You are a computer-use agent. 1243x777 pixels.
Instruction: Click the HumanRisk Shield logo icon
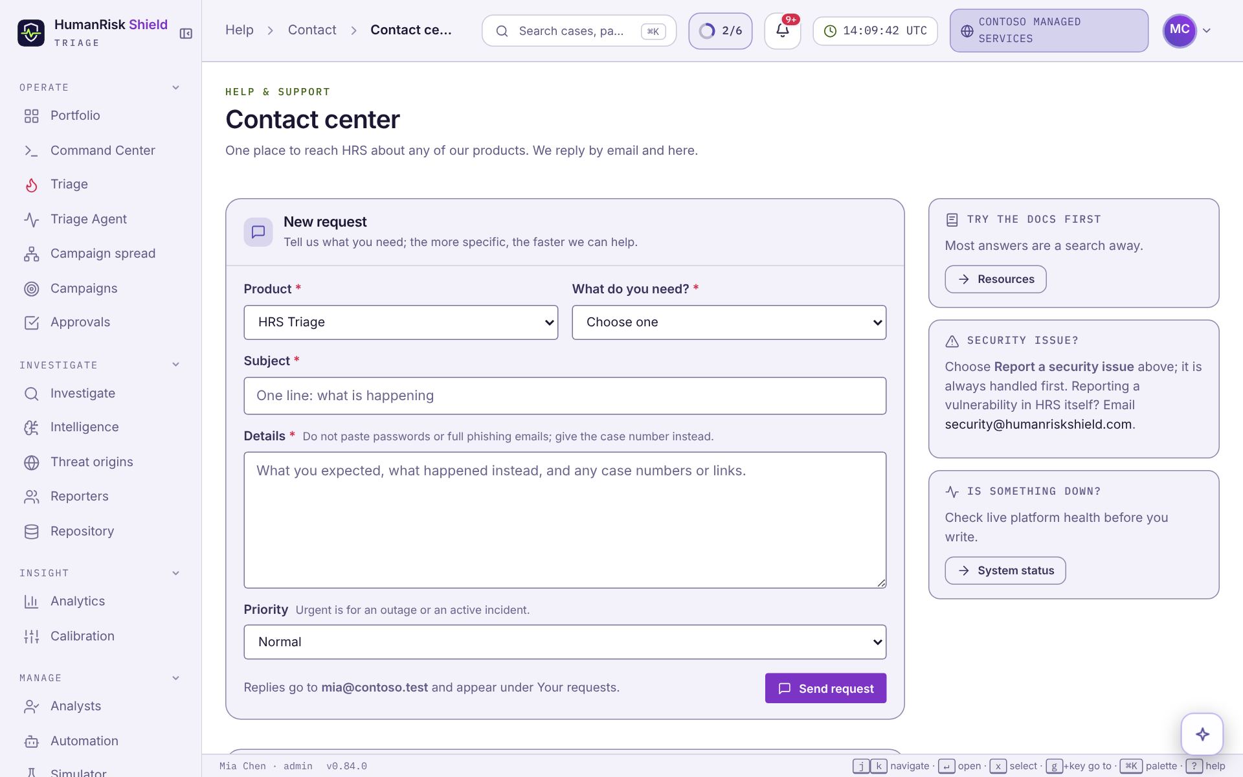point(31,32)
